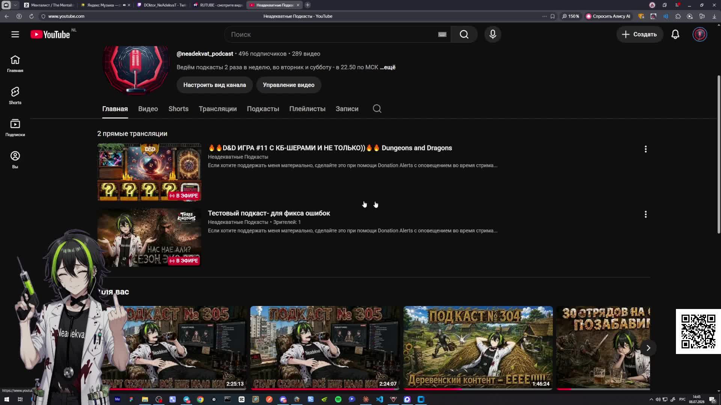
Task: Switch to the Трансляции tab
Action: pos(218,109)
